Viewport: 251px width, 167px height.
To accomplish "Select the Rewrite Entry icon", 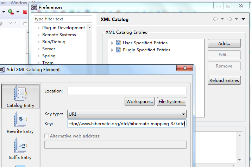I will tap(20, 119).
